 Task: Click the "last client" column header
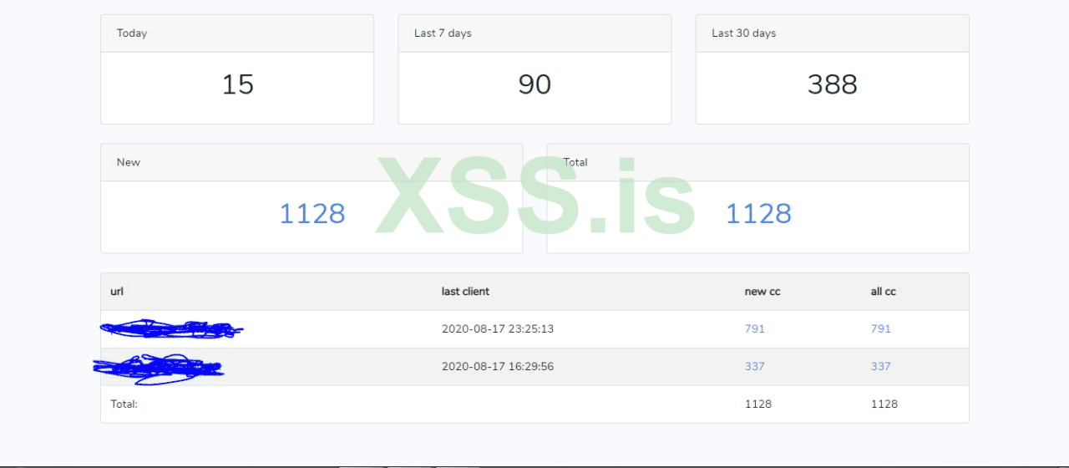[x=465, y=292]
